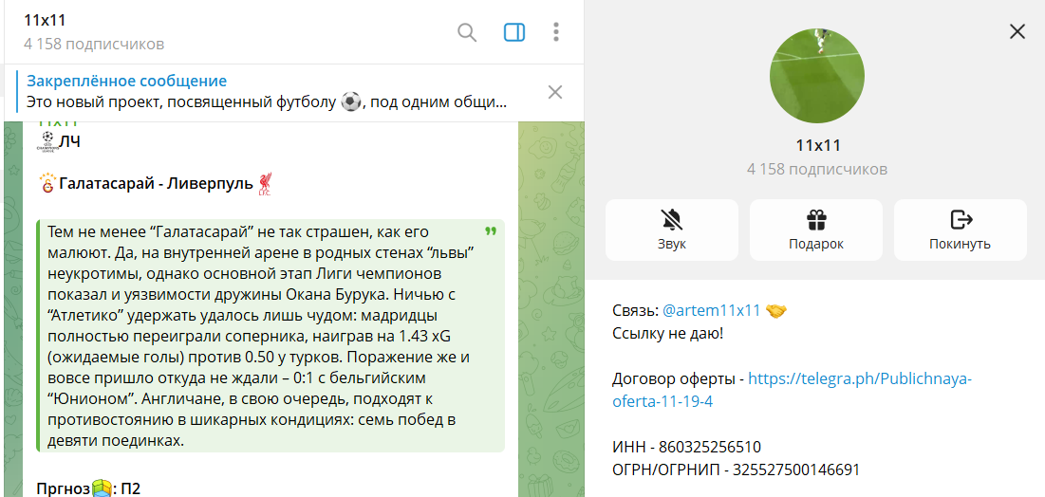
Task: Dismiss the pinned message bar
Action: click(x=555, y=92)
